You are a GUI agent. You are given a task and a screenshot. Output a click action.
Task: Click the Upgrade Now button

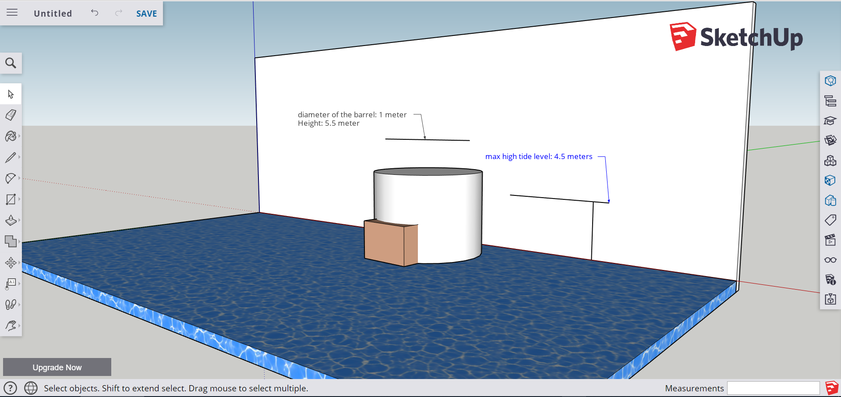click(x=57, y=367)
